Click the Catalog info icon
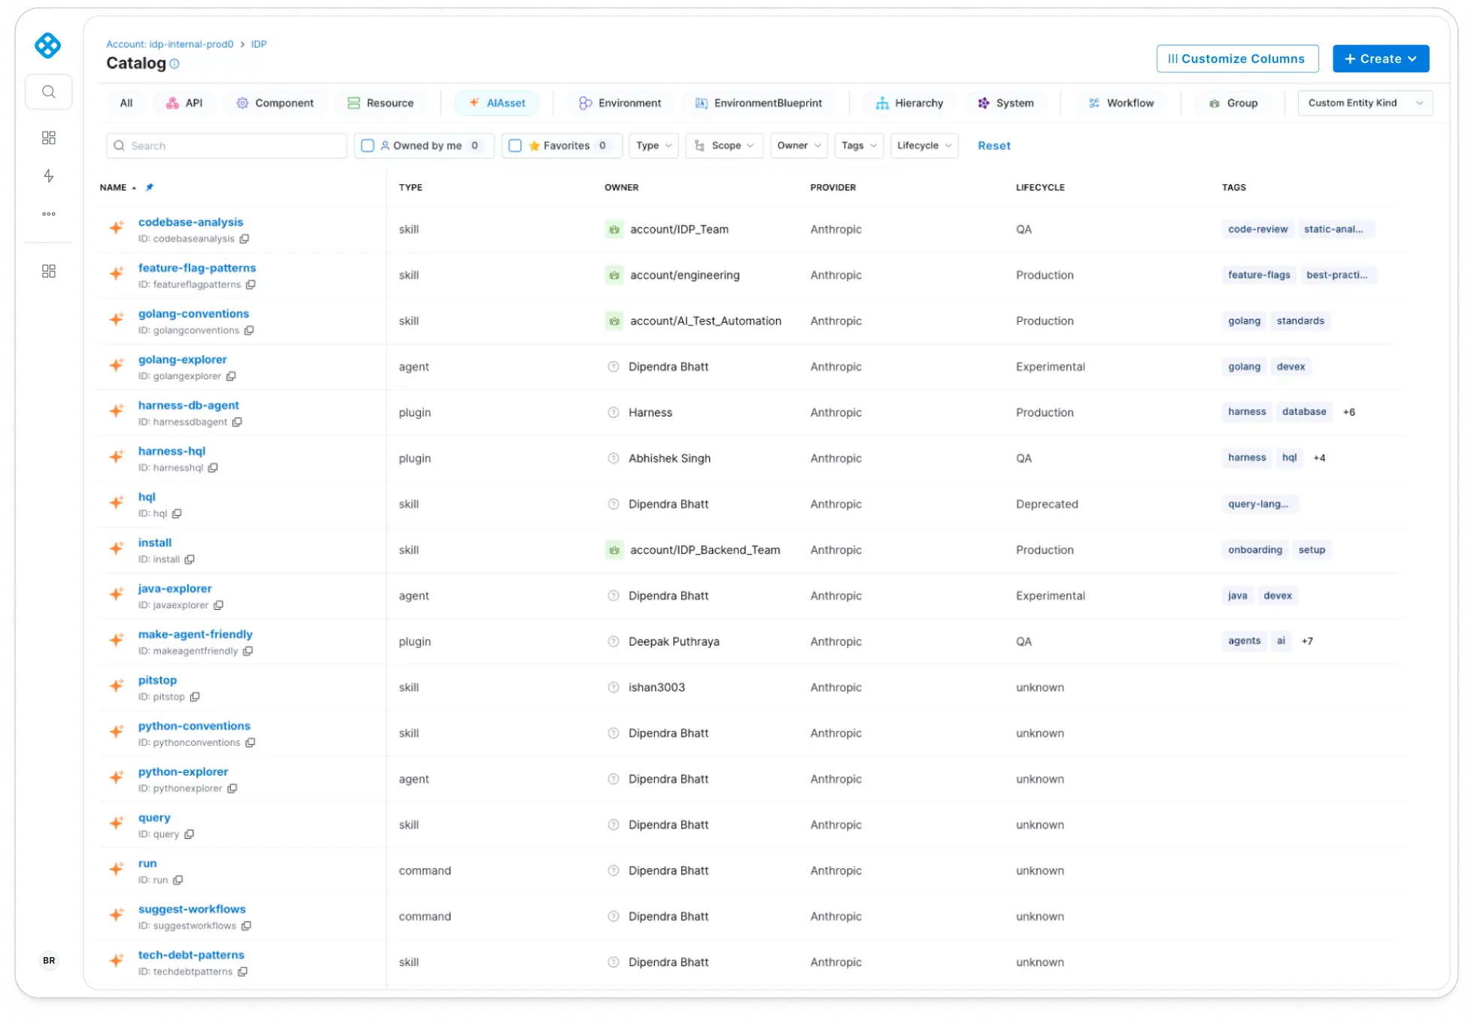This screenshot has height=1021, width=1474. (x=174, y=64)
